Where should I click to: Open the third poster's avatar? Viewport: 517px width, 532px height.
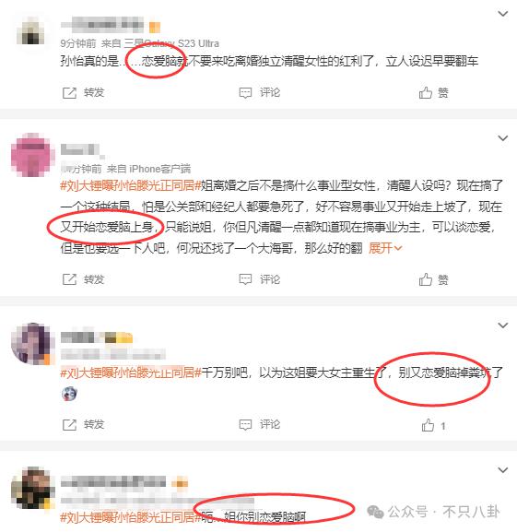(32, 343)
